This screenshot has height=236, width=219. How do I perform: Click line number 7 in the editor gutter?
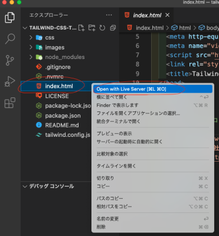[138, 55]
